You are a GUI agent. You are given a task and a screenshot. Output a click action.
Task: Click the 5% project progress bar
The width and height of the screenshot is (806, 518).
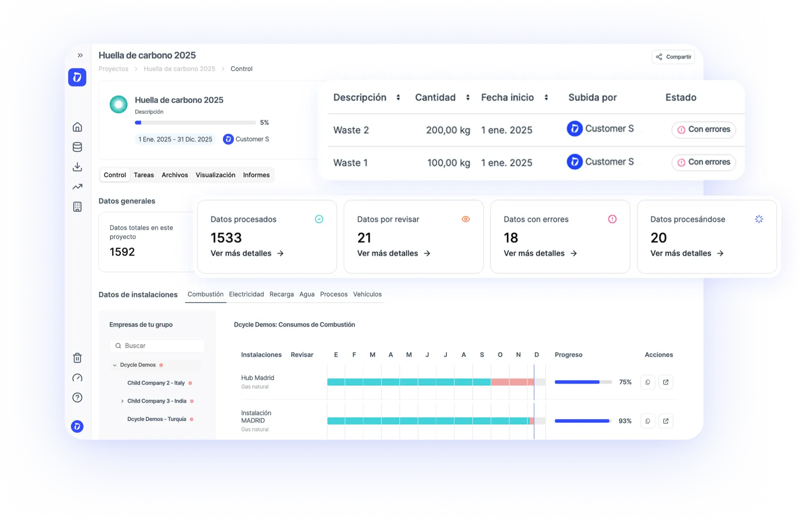pyautogui.click(x=195, y=122)
